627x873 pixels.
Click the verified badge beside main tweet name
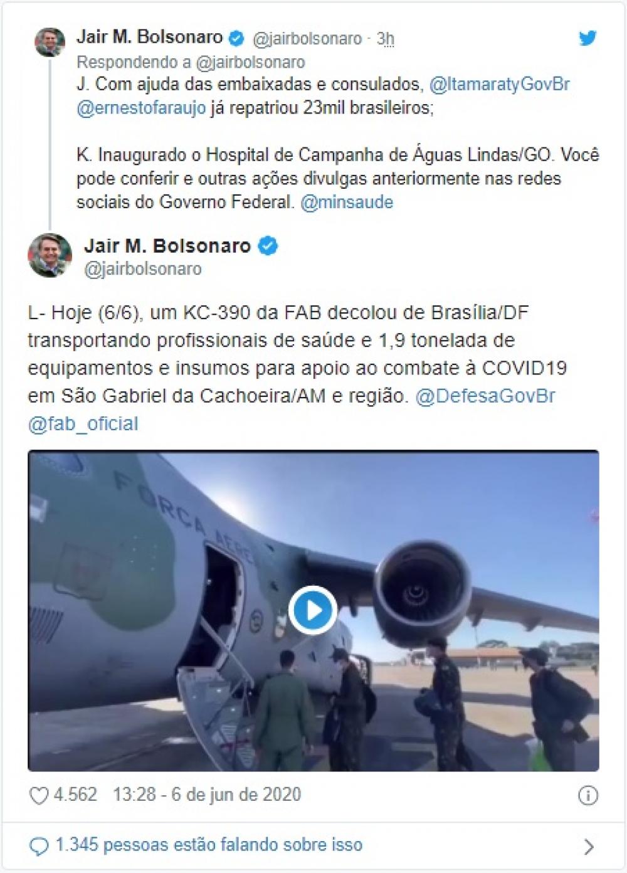268,246
